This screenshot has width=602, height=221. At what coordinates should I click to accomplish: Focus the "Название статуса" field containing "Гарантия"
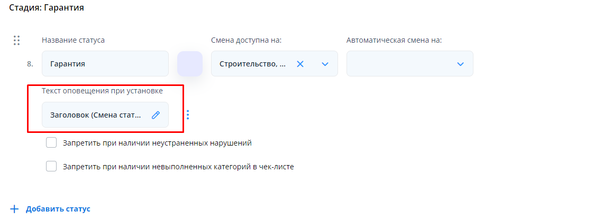(x=105, y=64)
